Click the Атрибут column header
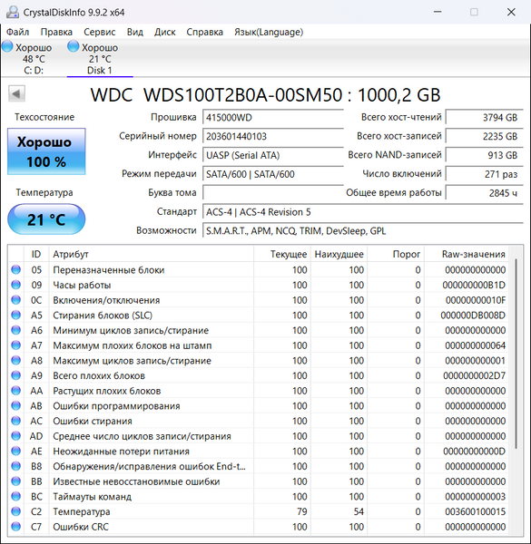The image size is (531, 544). click(x=152, y=254)
